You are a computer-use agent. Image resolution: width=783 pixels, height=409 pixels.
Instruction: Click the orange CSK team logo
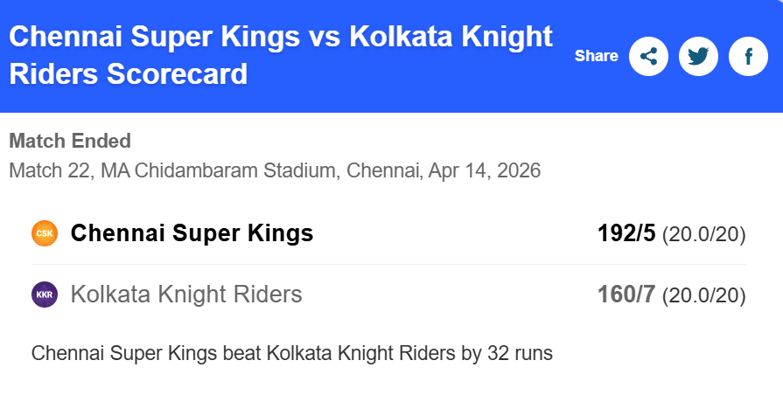tap(45, 233)
